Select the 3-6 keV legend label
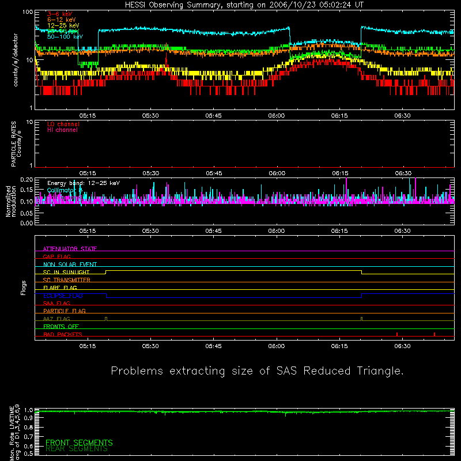This screenshot has height=461, width=461. pos(60,14)
